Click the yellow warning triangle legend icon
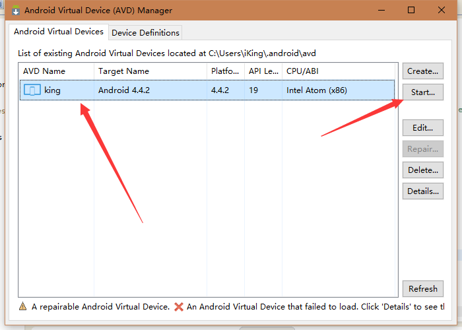462x330 pixels. click(x=22, y=306)
